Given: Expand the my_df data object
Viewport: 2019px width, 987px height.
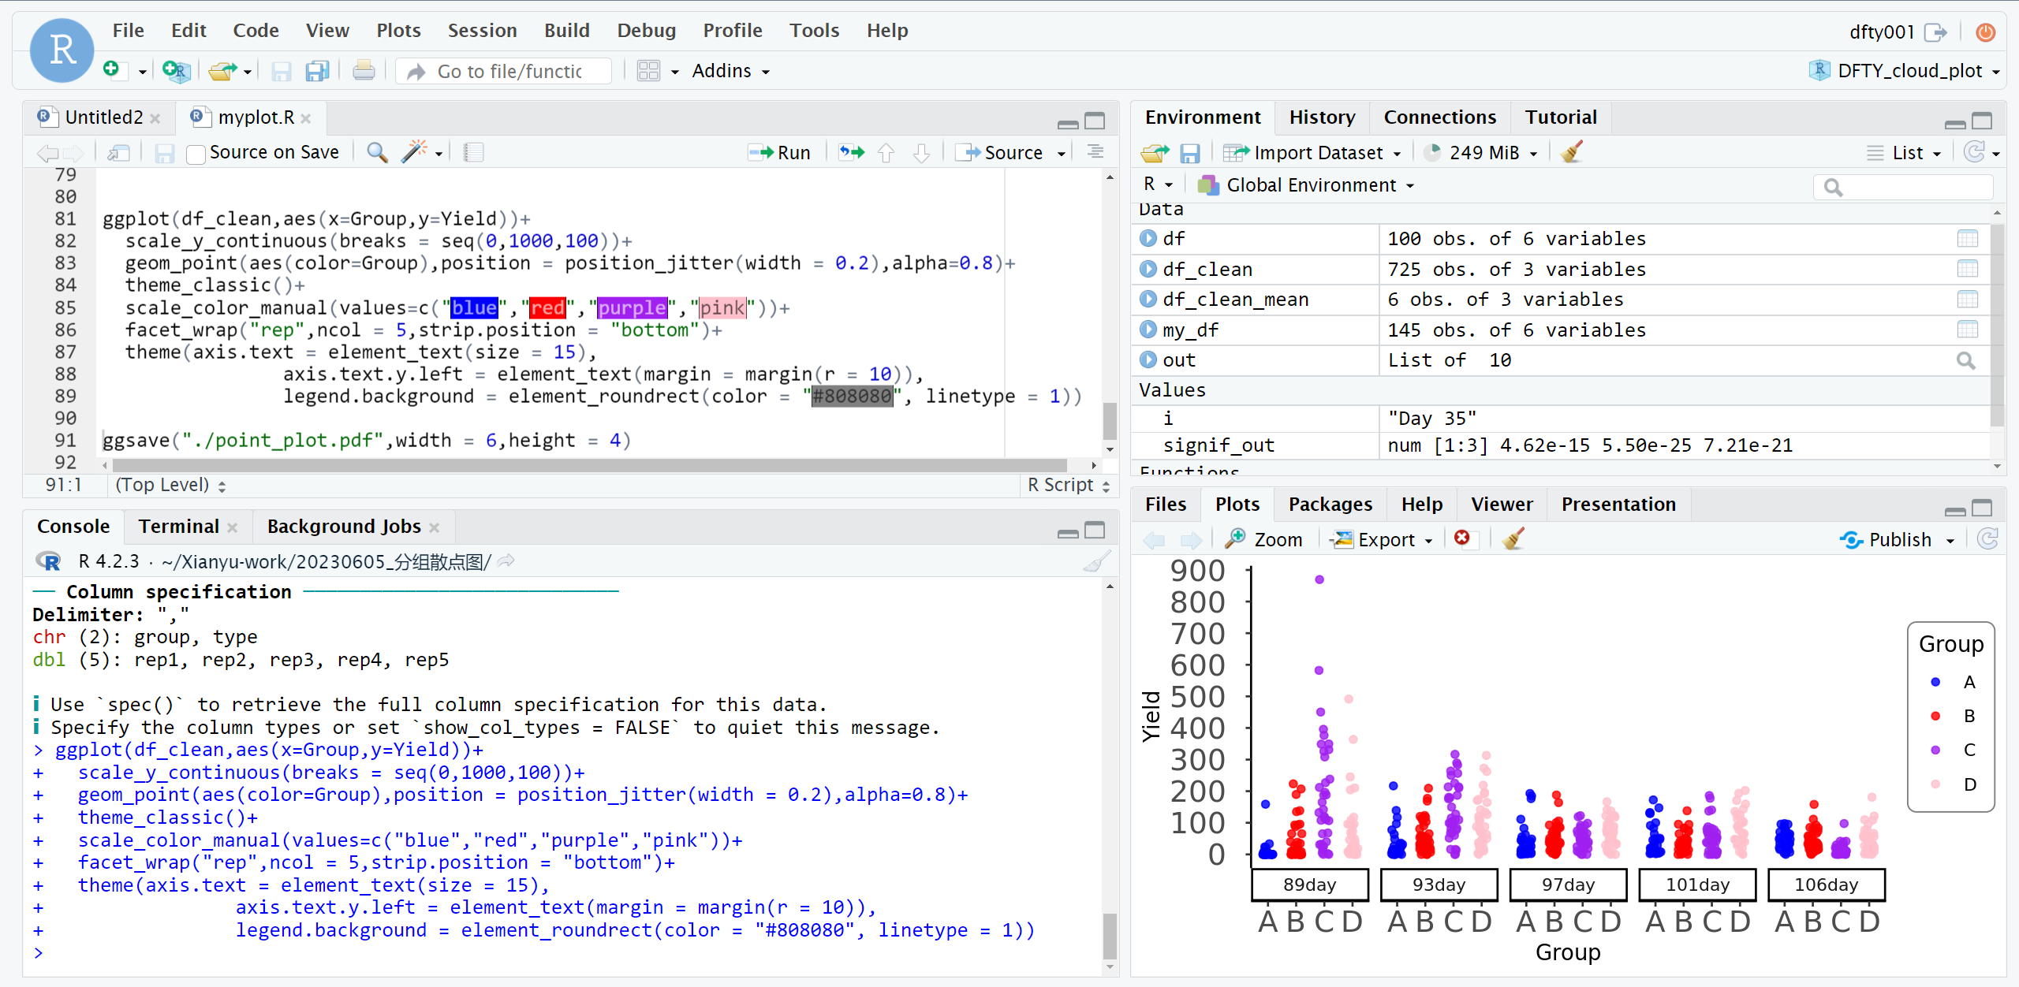Looking at the screenshot, I should point(1148,330).
